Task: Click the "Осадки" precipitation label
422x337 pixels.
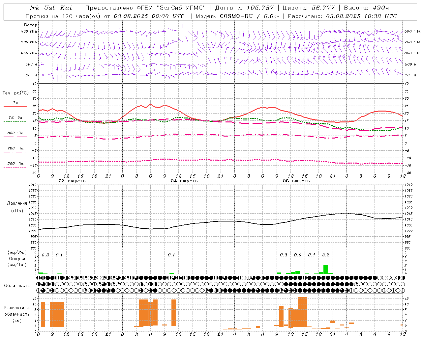Action: point(17,259)
